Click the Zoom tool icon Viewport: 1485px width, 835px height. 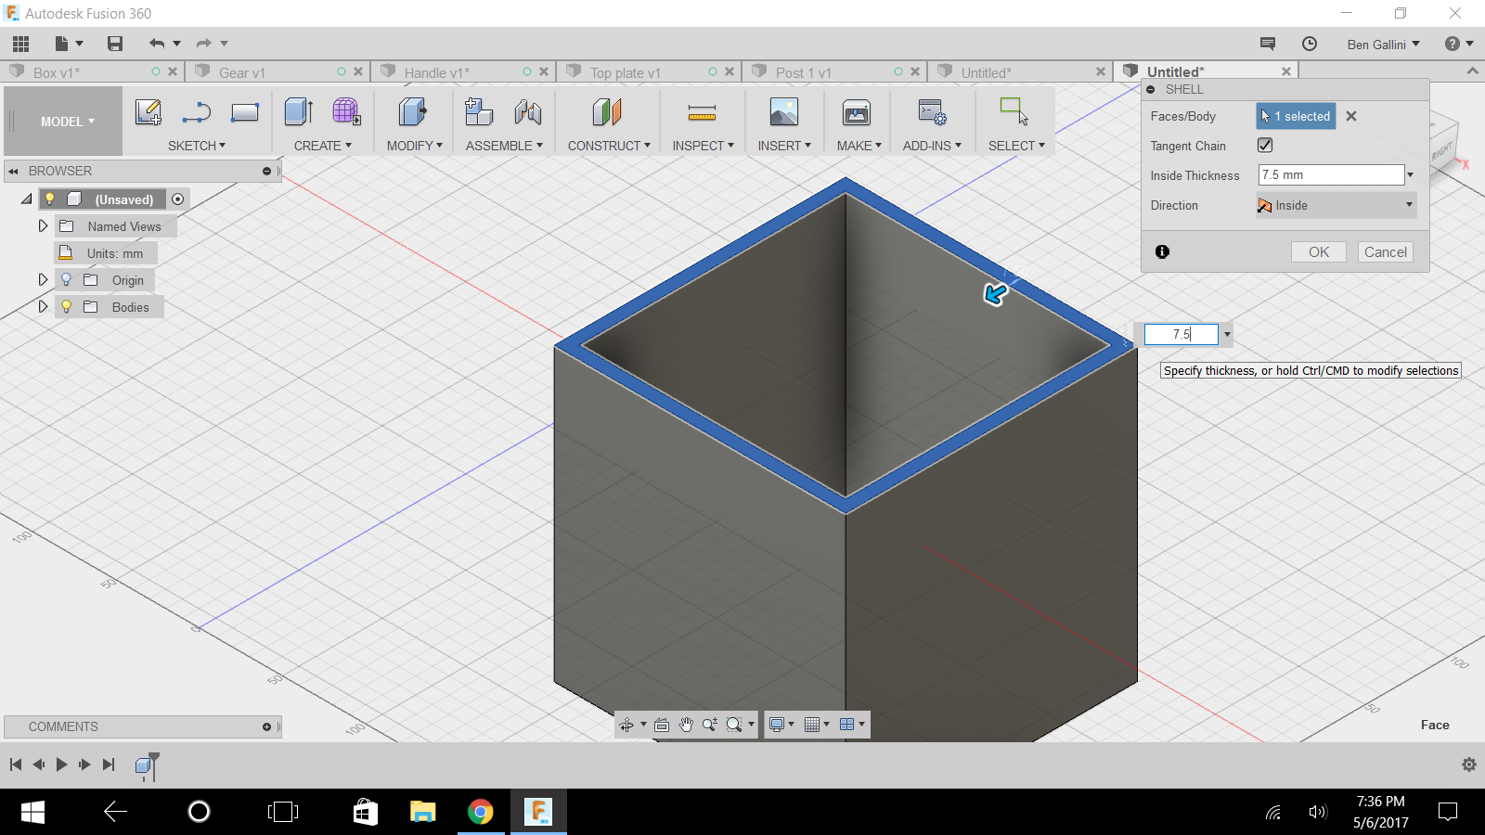[x=710, y=725]
